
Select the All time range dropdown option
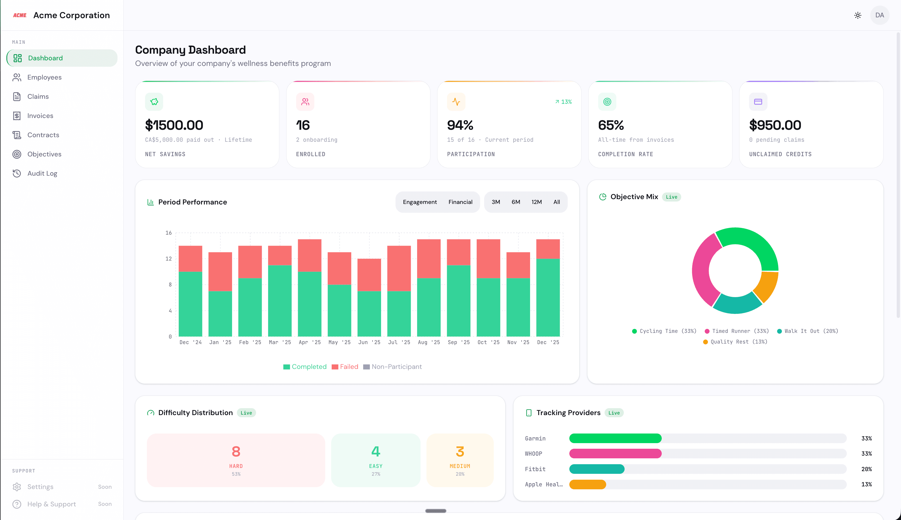557,202
